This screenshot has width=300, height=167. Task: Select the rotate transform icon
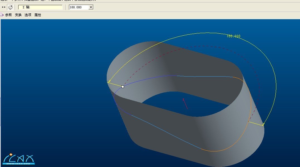click(x=10, y=7)
